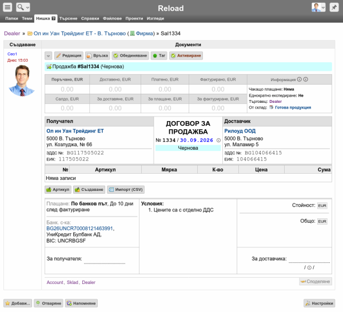Image resolution: width=343 pixels, height=312 pixels.
Task: Open the Настройки settings button
Action: [x=320, y=303]
